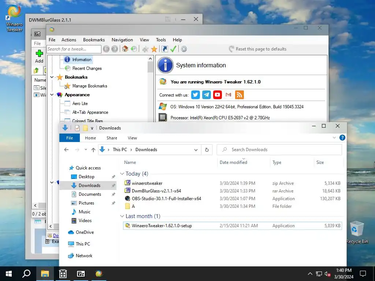375x281 pixels.
Task: Open the Navigation menu
Action: click(x=122, y=40)
